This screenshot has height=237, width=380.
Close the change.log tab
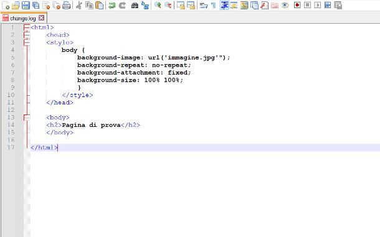tap(42, 18)
